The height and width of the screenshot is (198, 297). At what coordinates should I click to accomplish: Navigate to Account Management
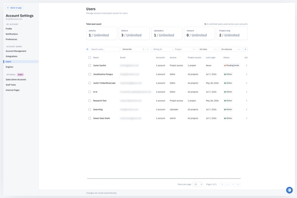[16, 51]
